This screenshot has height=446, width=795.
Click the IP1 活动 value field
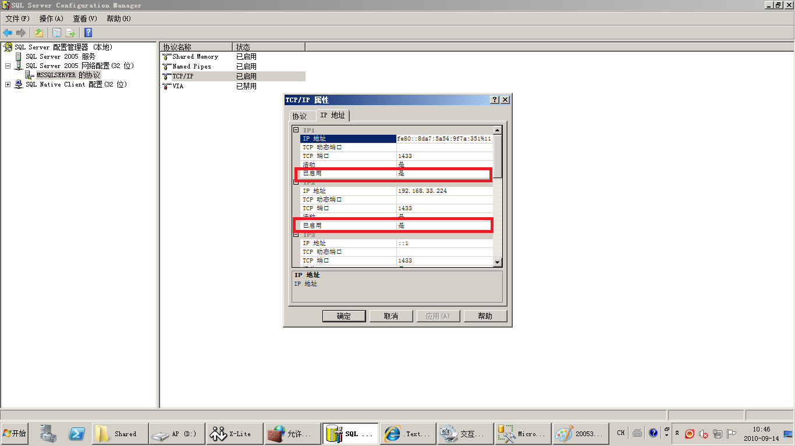[x=445, y=165]
